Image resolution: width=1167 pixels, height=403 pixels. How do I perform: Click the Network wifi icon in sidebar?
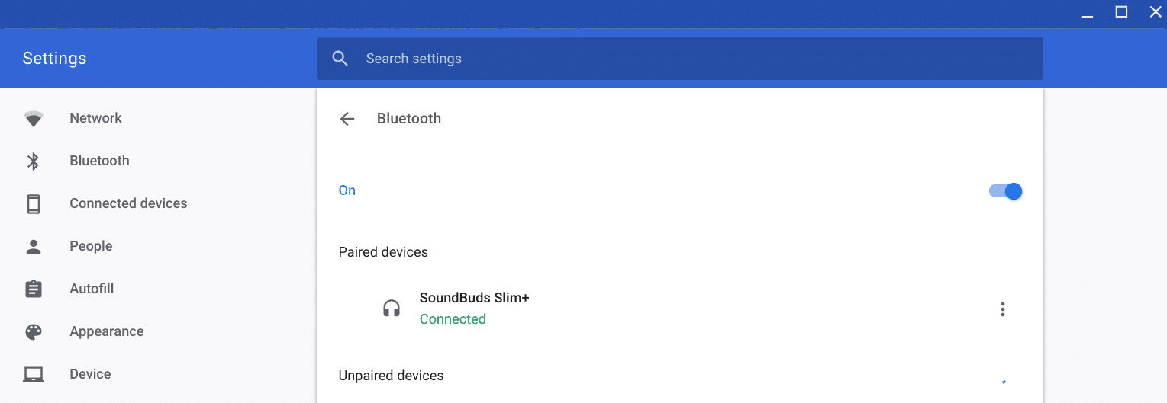click(x=34, y=119)
